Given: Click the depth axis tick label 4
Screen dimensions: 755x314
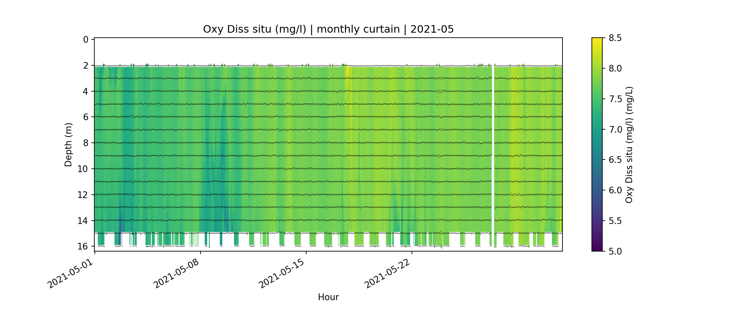Looking at the screenshot, I should click(86, 91).
